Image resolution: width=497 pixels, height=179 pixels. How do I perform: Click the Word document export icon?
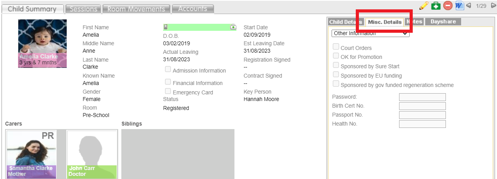(x=459, y=5)
